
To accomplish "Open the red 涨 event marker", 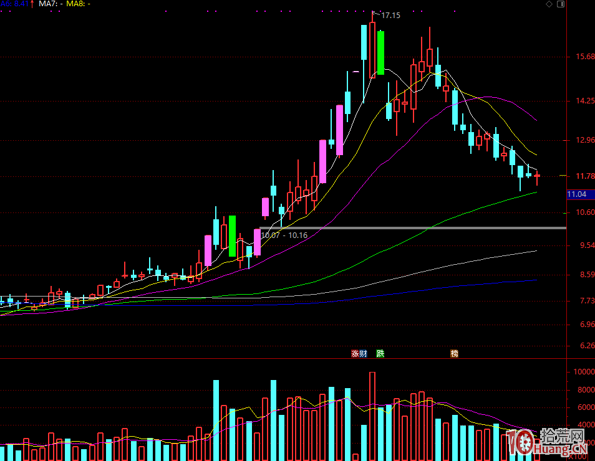I will pos(355,354).
